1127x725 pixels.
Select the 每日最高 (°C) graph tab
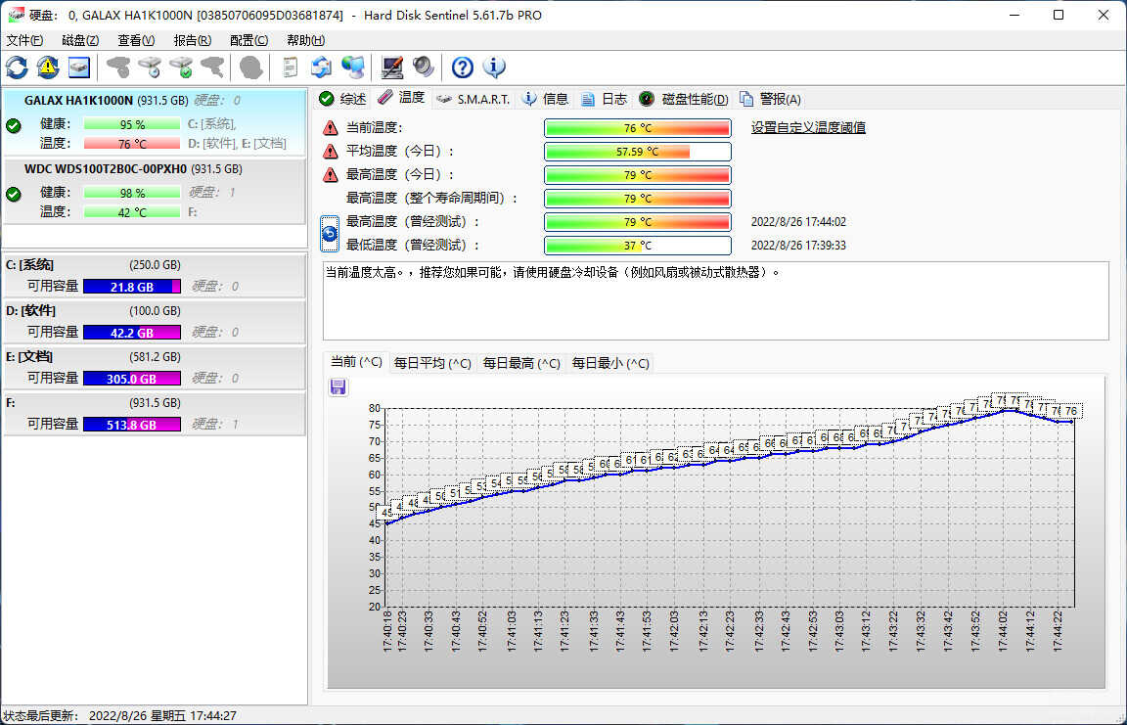(521, 364)
